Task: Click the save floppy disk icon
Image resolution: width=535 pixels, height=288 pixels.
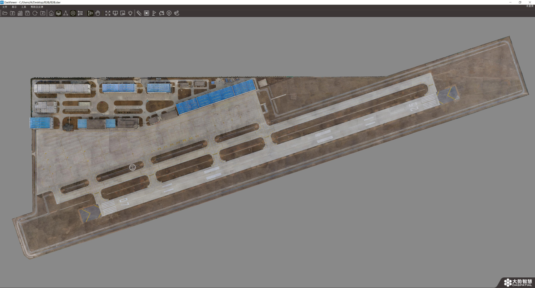Action: coord(28,13)
